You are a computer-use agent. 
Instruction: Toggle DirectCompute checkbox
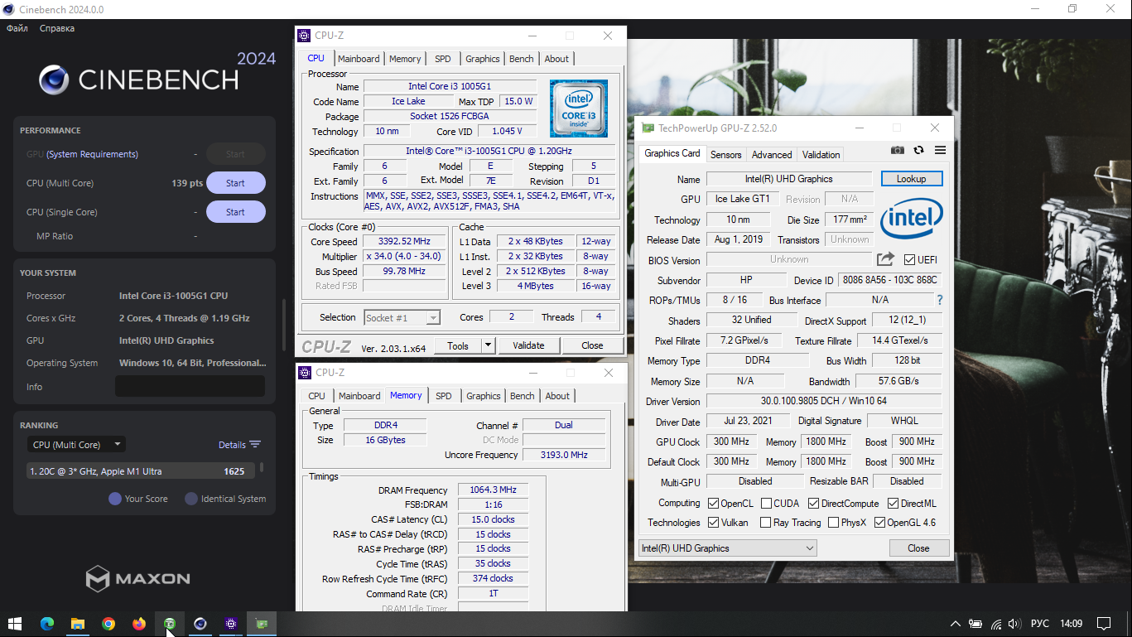pyautogui.click(x=813, y=504)
